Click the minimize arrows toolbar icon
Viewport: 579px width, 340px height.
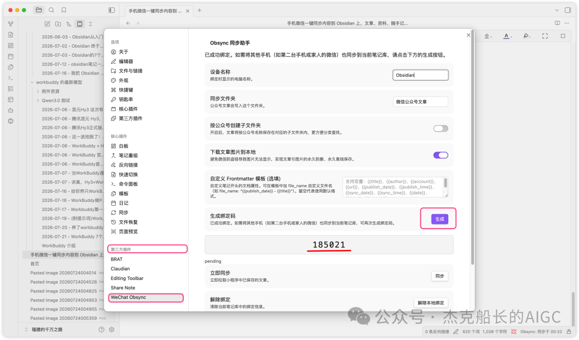click(x=563, y=36)
